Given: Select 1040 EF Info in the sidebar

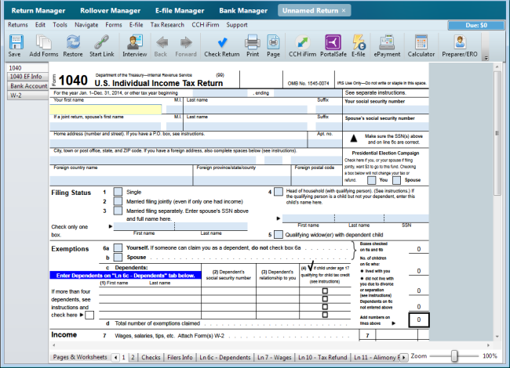Looking at the screenshot, I should (x=27, y=77).
